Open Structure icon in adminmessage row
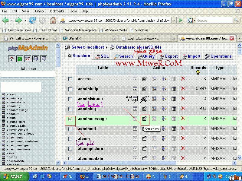The height and width of the screenshot is (181, 242). (145, 119)
